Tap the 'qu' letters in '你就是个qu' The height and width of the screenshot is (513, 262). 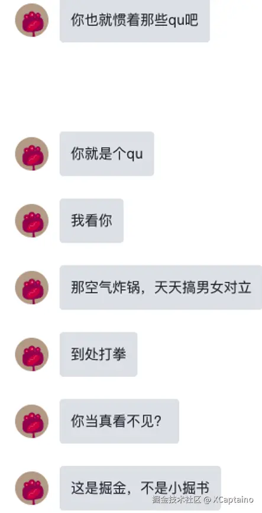[x=135, y=155]
